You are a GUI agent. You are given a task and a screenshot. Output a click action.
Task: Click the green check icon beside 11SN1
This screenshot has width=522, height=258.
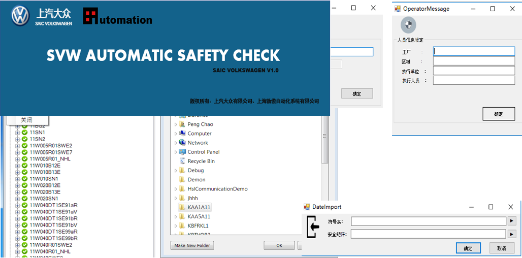(x=25, y=133)
